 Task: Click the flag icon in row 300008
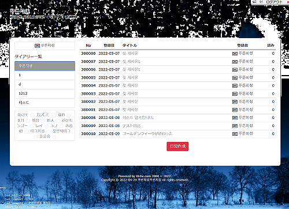tap(235, 118)
